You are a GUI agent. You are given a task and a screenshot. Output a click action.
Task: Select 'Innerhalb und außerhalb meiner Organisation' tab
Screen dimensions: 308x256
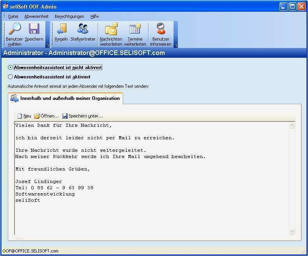(66, 98)
